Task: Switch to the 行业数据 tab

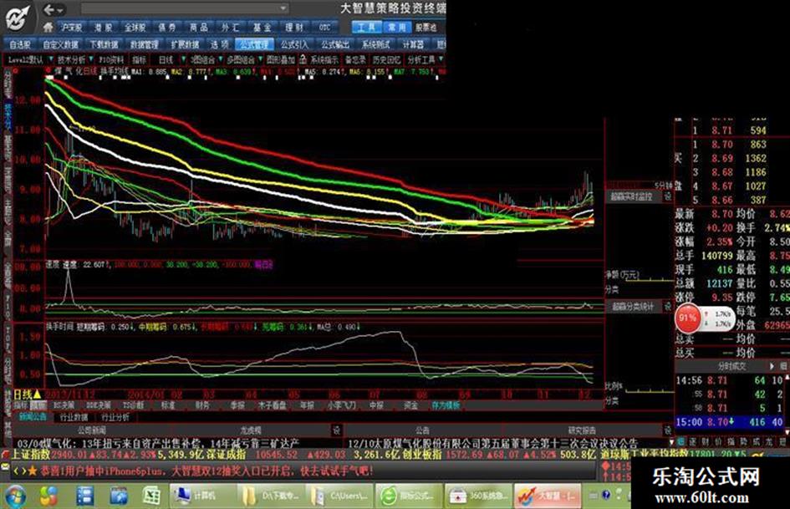Action: [x=74, y=417]
